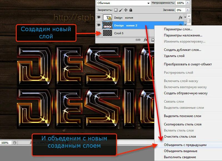Choose Создать обтравочную маску menu entry
Viewport: 222px width, 161px height.
click(186, 93)
